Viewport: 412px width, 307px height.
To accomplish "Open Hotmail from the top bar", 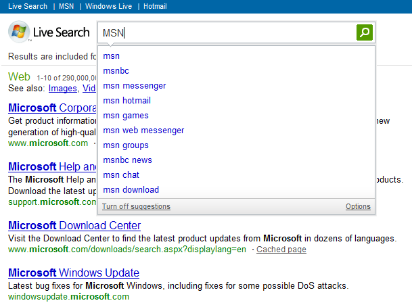I will tap(155, 6).
